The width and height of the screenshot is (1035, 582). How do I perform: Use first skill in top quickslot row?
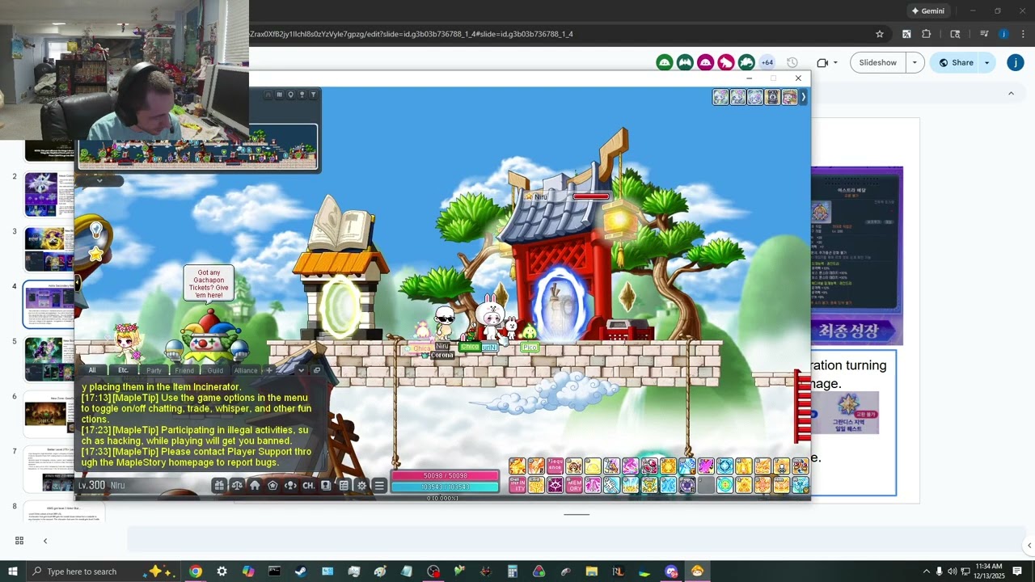point(517,466)
